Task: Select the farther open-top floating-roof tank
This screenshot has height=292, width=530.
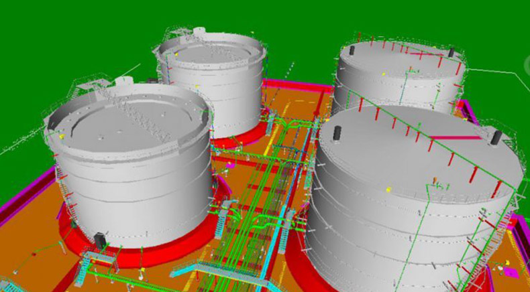Action: tap(211, 82)
